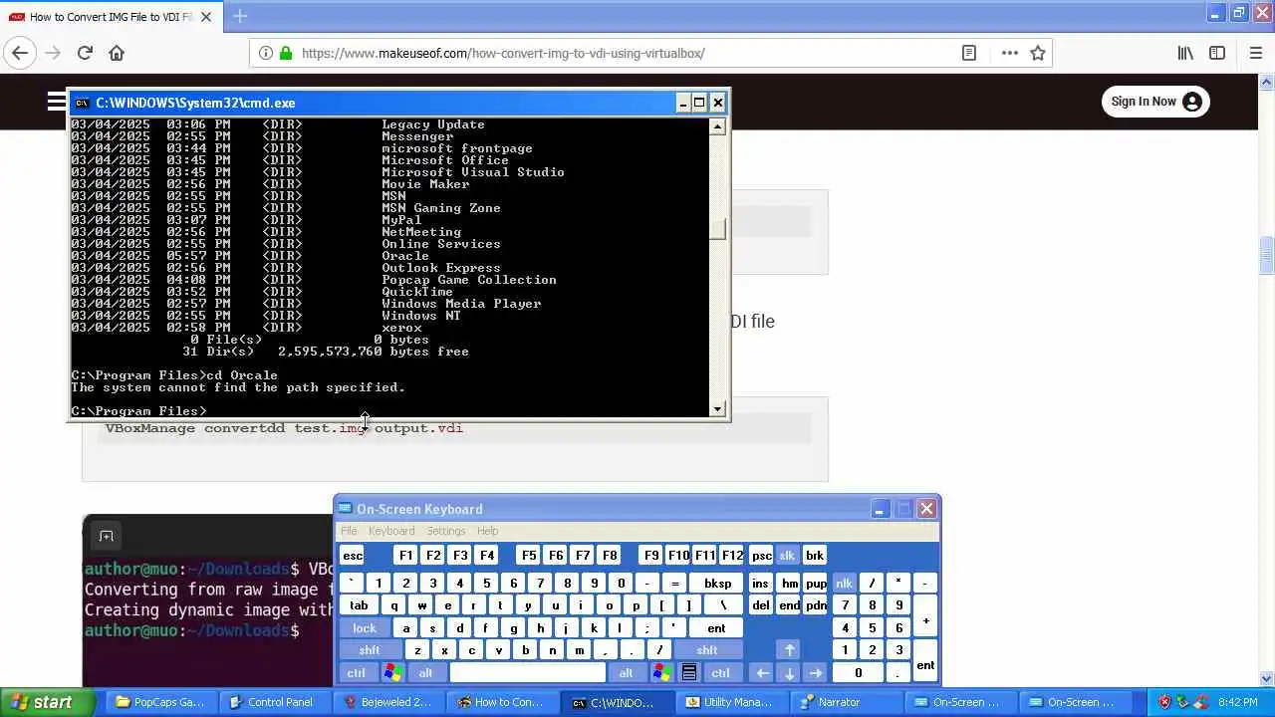This screenshot has height=717, width=1275.
Task: Toggle the ins key on On-Screen Keyboard
Action: click(x=761, y=584)
